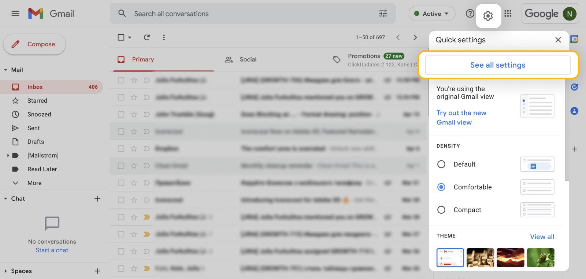Image resolution: width=586 pixels, height=279 pixels.
Task: Select the Default density option
Action: click(x=441, y=164)
